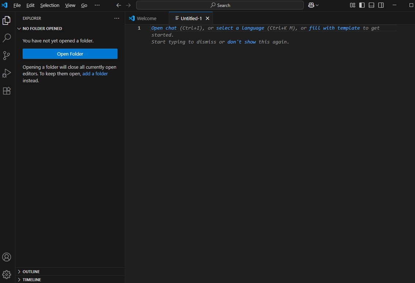Viewport: 415px width, 283px height.
Task: Open the Accounts menu icon
Action: (7, 257)
